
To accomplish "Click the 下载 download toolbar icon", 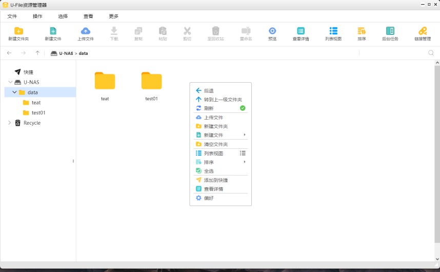I will pyautogui.click(x=114, y=31).
